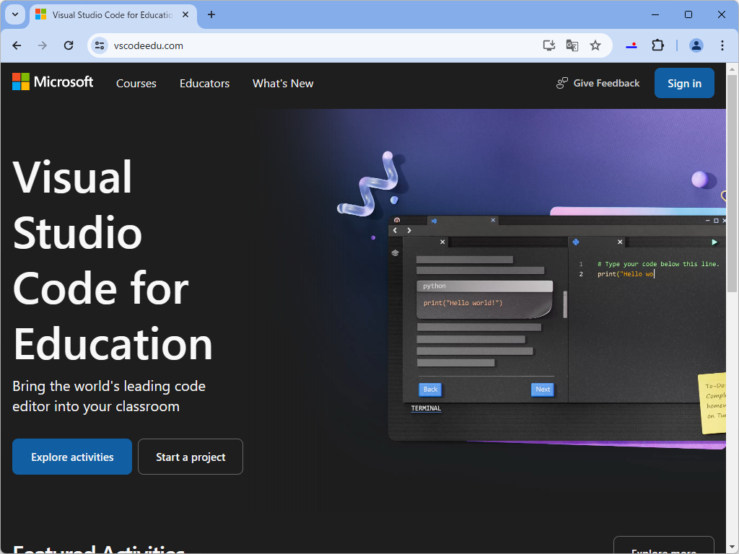739x554 pixels.
Task: Click the browser profile avatar icon
Action: [x=696, y=45]
